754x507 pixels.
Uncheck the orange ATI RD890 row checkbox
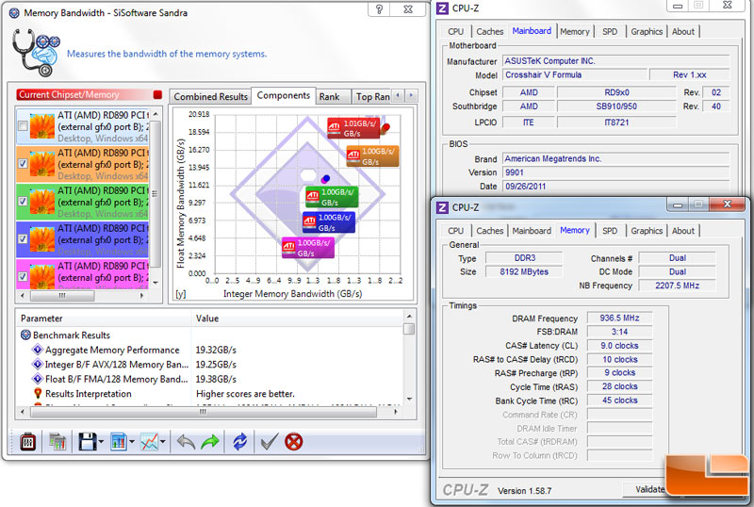coord(22,164)
